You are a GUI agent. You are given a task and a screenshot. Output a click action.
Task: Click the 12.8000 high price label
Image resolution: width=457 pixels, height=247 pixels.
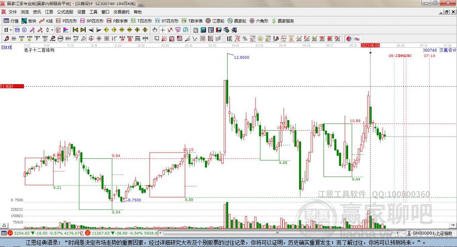(241, 58)
